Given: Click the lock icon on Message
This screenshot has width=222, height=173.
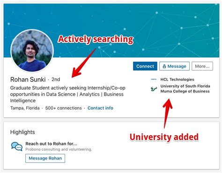Looking at the screenshot, I should tap(164, 66).
